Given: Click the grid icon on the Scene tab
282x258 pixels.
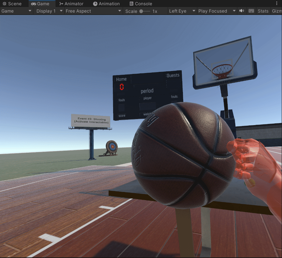Looking at the screenshot, I should 5,4.
